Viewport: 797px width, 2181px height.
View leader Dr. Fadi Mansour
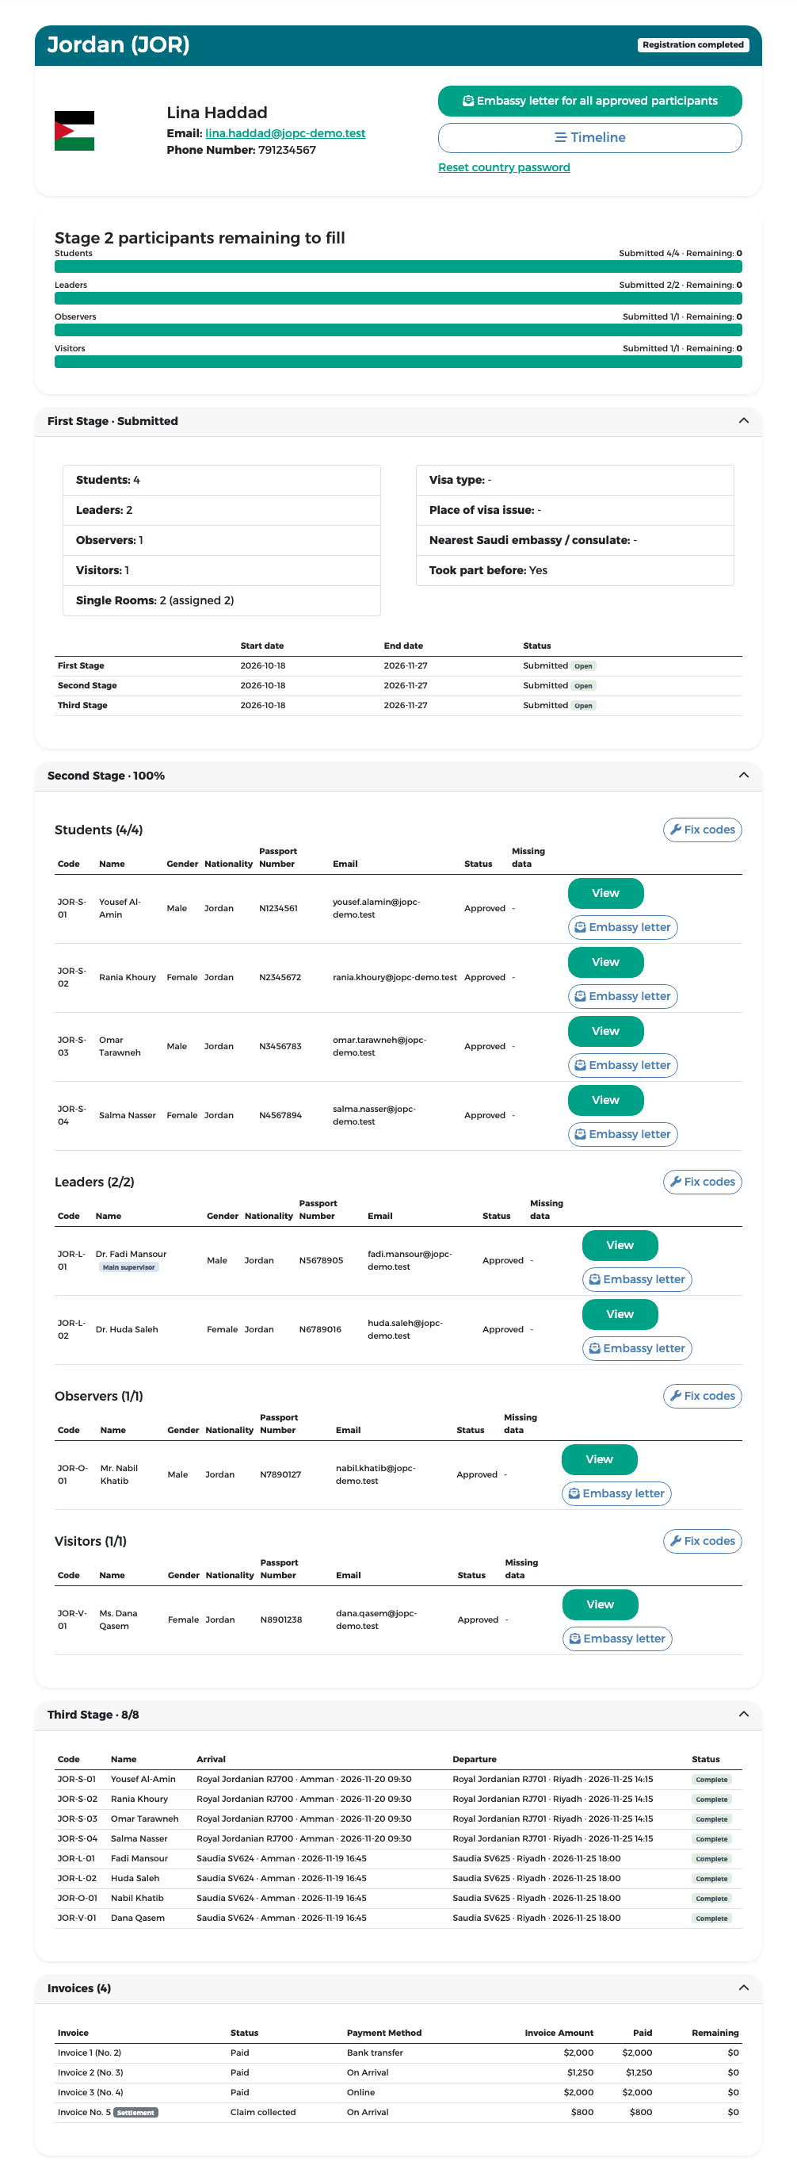620,1245
